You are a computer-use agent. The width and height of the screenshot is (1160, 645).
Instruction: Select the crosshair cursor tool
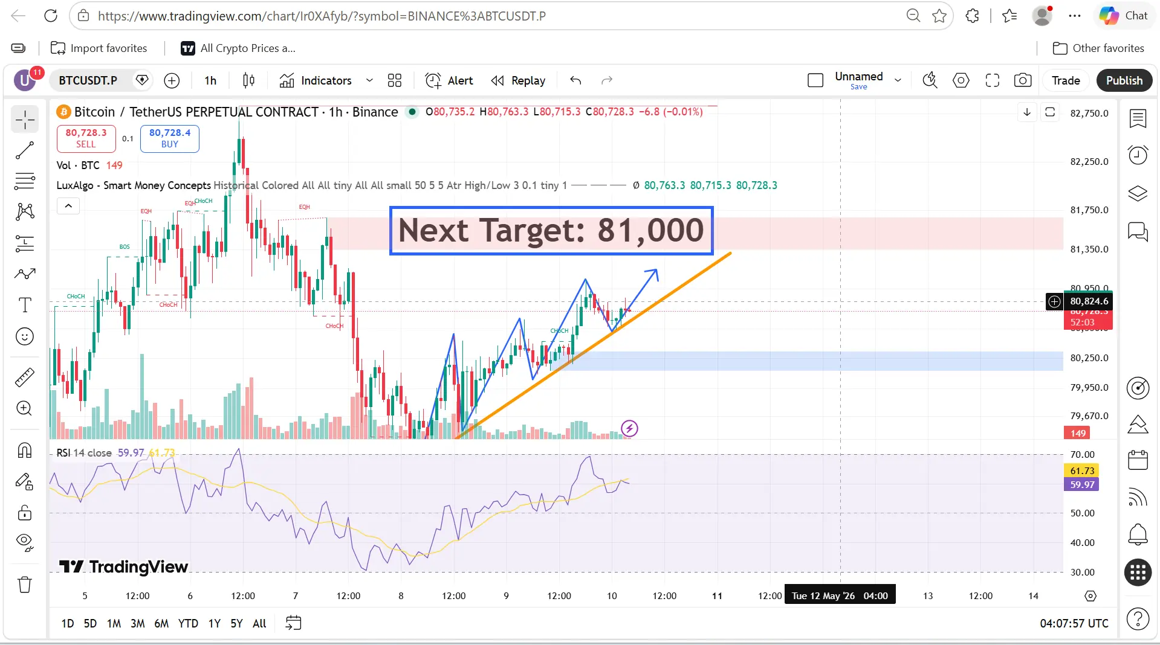coord(25,120)
